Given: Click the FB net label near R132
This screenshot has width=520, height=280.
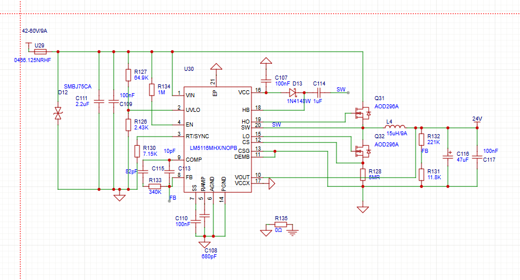Looking at the screenshot, I should click(x=425, y=151).
